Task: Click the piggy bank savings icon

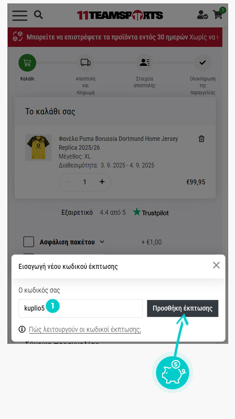Action: coord(173,373)
